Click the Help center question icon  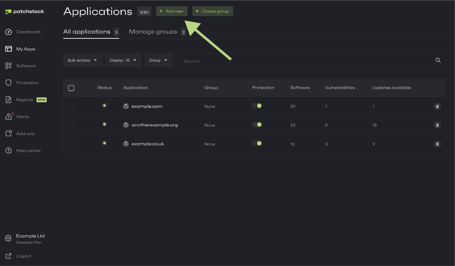pos(9,150)
